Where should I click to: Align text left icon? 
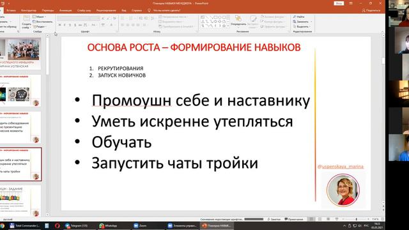pyautogui.click(x=123, y=25)
